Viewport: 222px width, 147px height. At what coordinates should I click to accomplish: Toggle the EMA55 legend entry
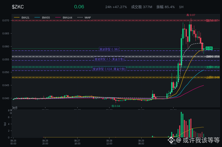pos(42,18)
